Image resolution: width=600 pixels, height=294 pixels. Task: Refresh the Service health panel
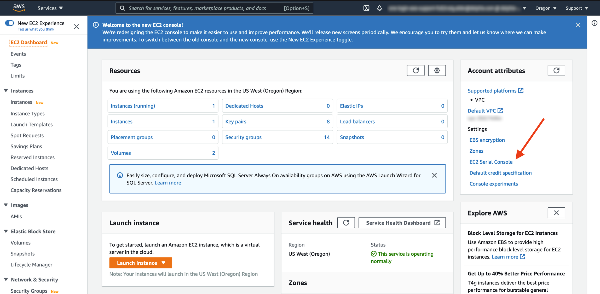(346, 223)
